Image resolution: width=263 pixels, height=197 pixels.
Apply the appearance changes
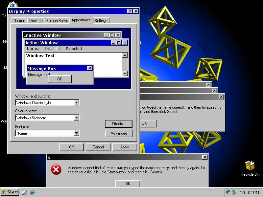pos(125,147)
